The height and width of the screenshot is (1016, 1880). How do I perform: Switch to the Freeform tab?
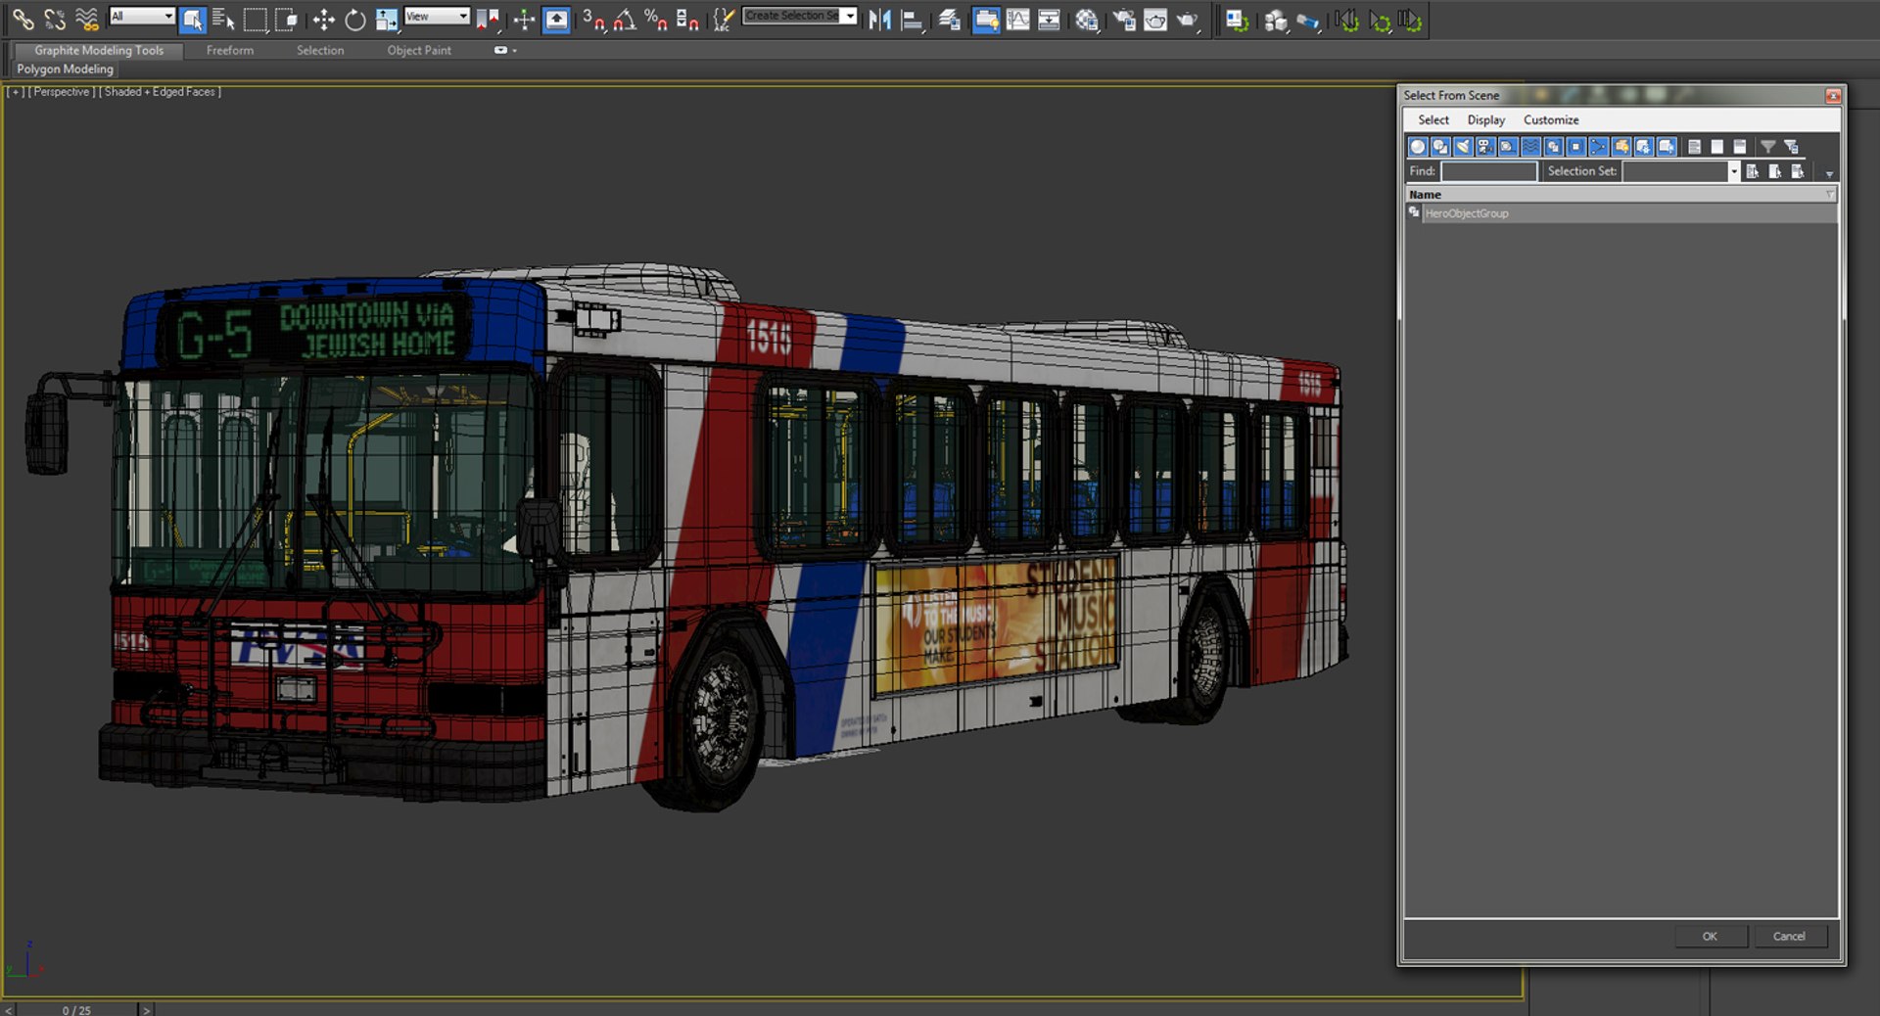230,50
